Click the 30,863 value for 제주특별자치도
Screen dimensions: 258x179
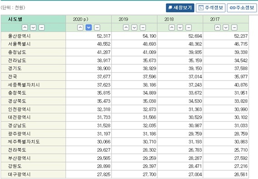(241, 142)
